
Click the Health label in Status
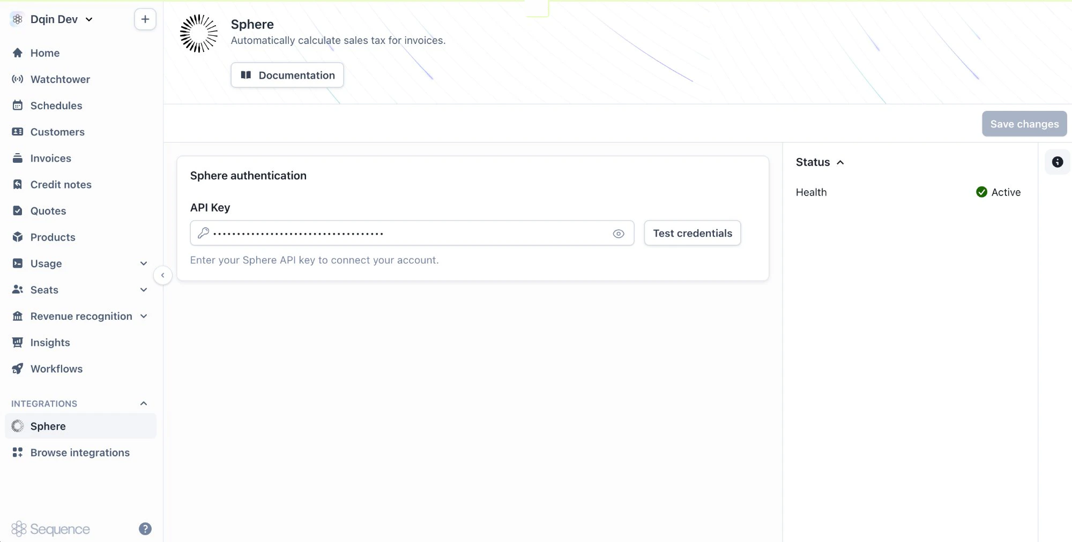(811, 192)
